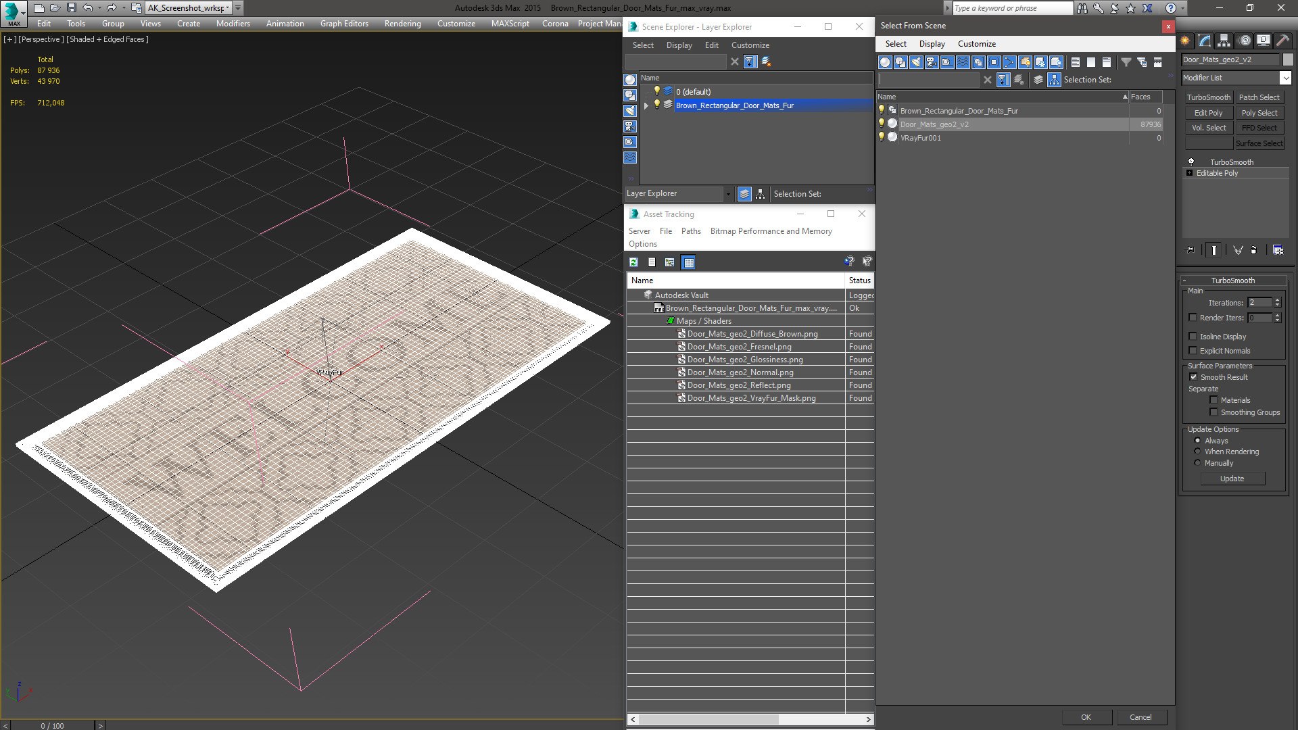1298x730 pixels.
Task: Switch Asset Tracking to table view icon
Action: click(x=688, y=262)
